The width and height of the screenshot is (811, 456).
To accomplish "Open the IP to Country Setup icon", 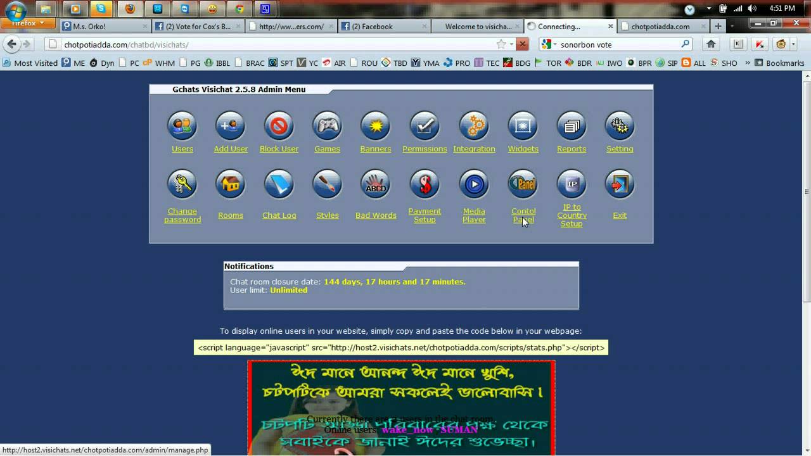I will [x=572, y=184].
